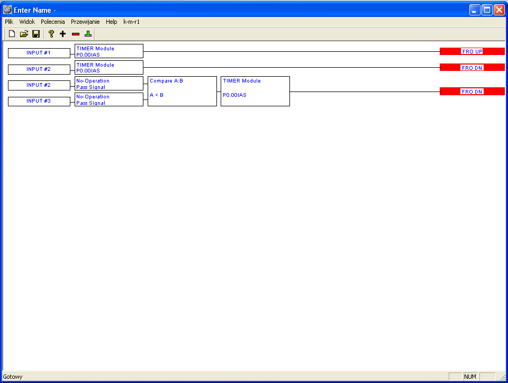The image size is (508, 383).
Task: Click the NUM status bar indicator
Action: click(470, 377)
